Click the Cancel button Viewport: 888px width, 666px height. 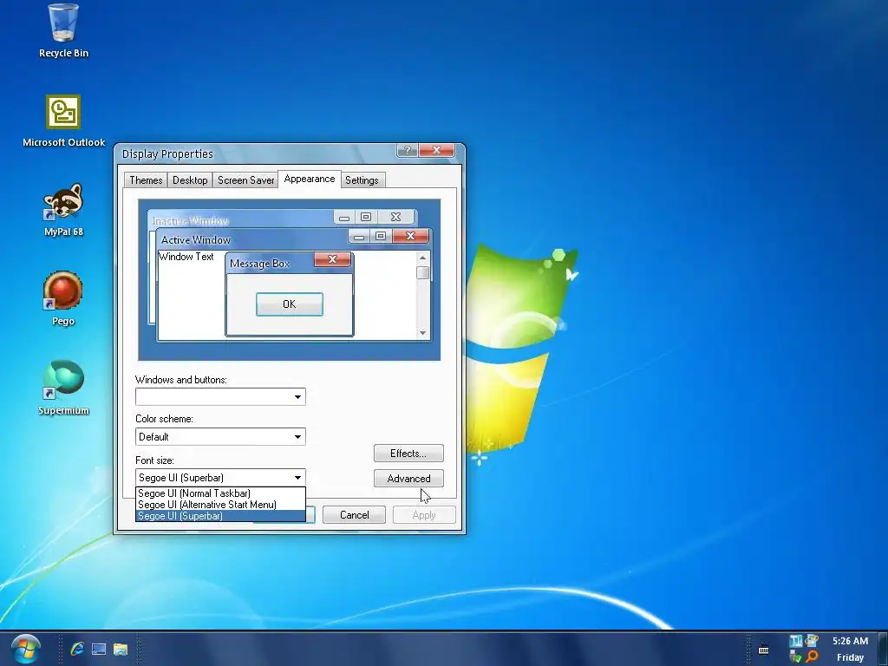354,515
